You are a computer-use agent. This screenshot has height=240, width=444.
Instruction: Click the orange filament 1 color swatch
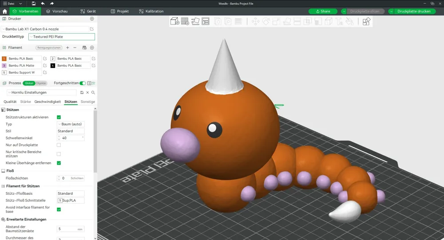[4, 59]
